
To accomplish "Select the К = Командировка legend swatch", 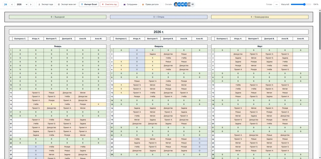I will coord(260,17).
